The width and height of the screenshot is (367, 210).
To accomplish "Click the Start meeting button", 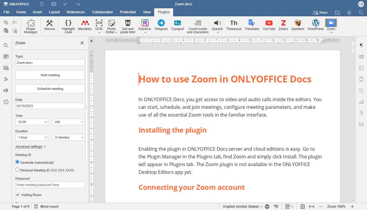I will tap(50, 75).
